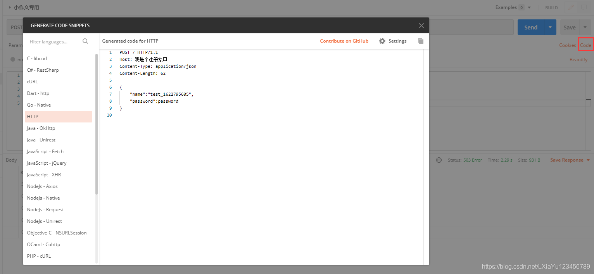This screenshot has width=594, height=274.
Task: Click the search magnifier in language filter
Action: coord(85,41)
